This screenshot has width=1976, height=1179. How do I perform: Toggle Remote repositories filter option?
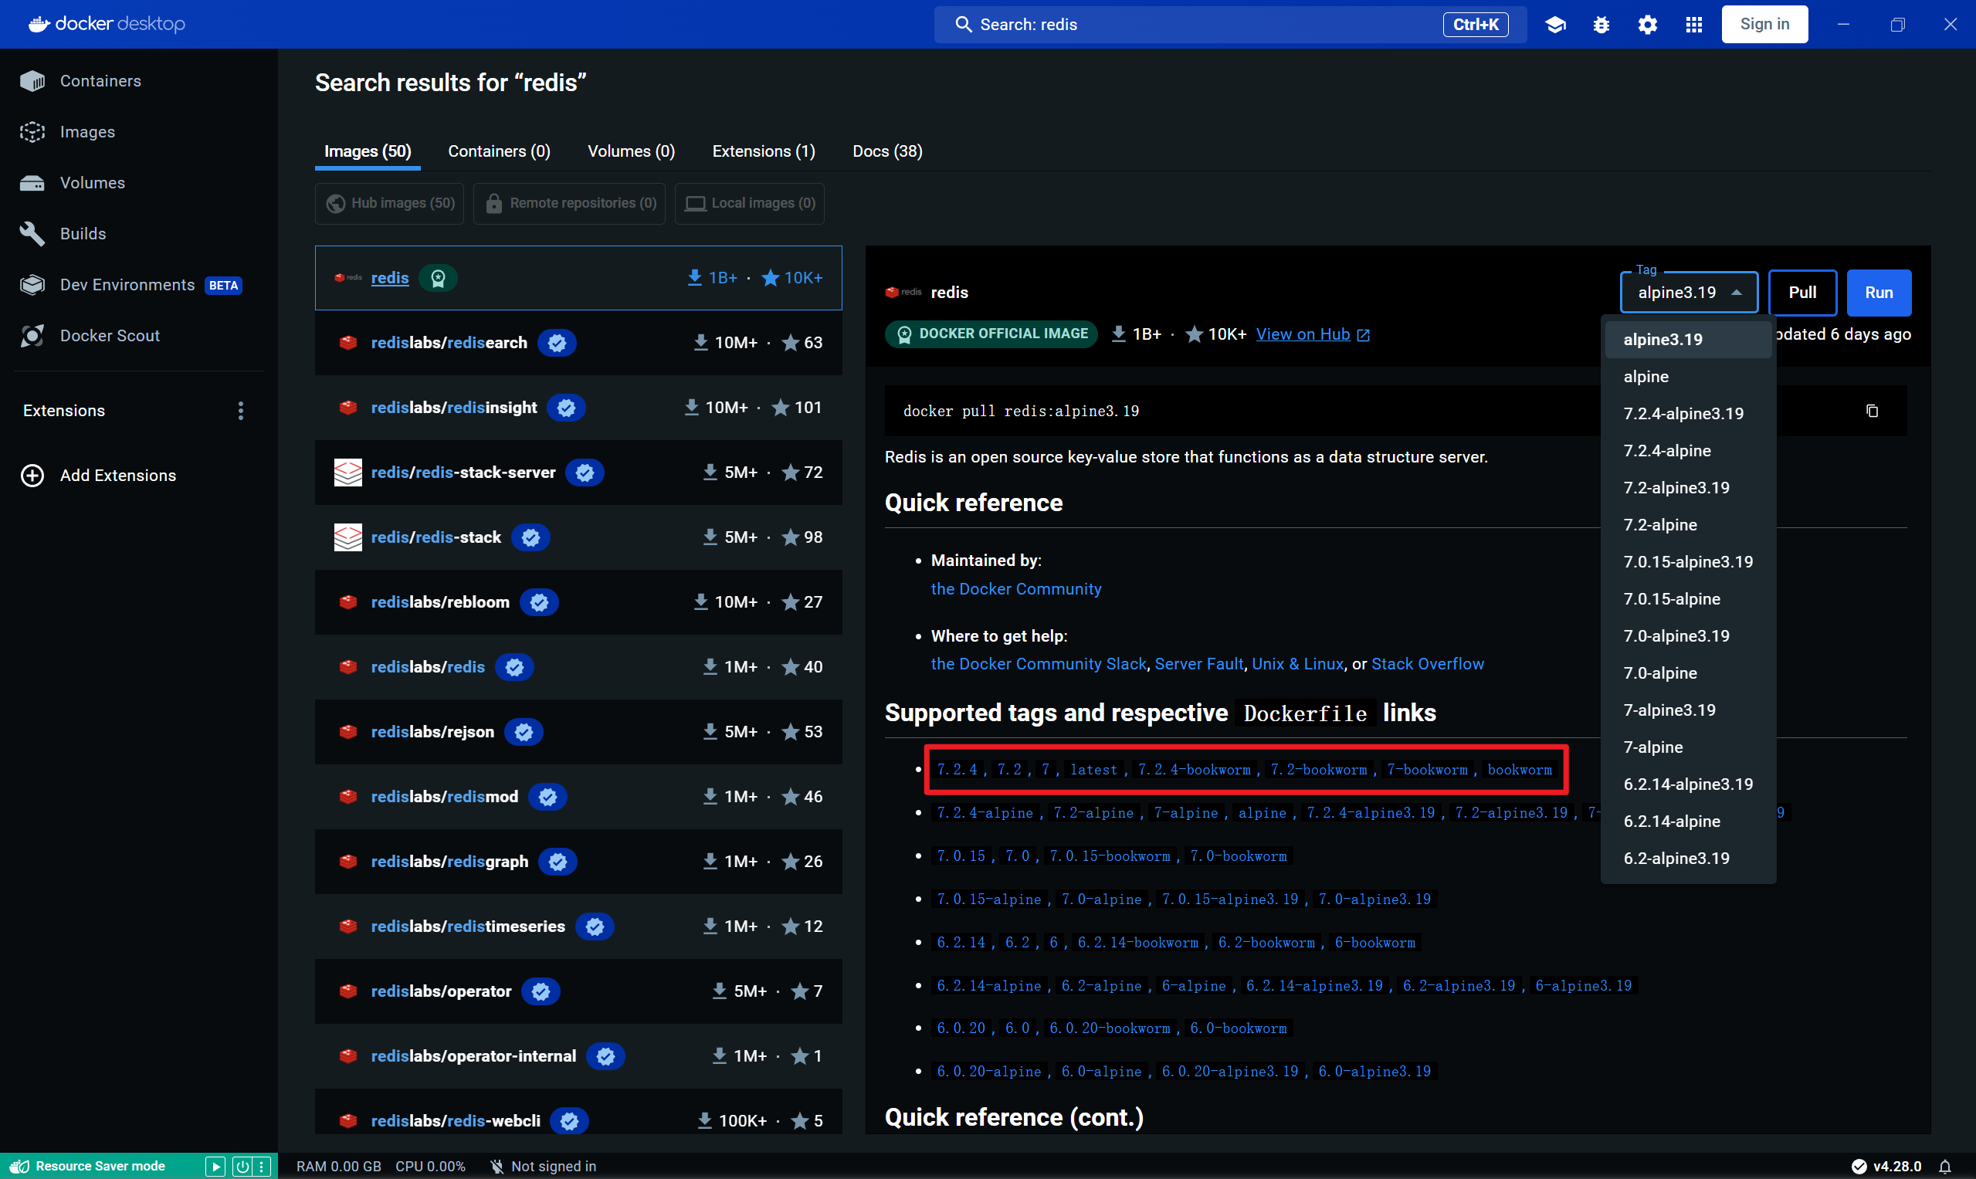point(570,202)
